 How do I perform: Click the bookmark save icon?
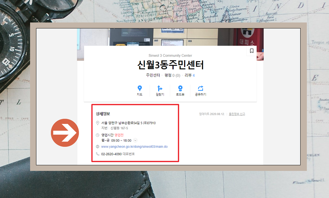[252, 51]
